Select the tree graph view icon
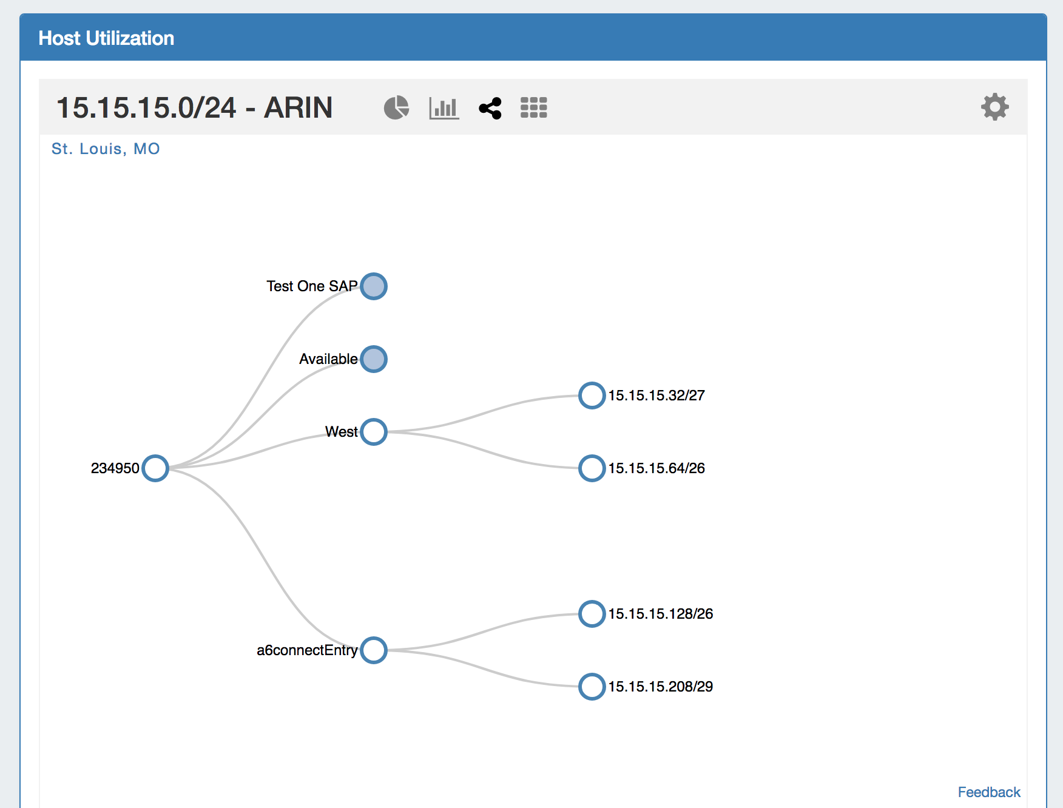Image resolution: width=1063 pixels, height=808 pixels. click(490, 108)
